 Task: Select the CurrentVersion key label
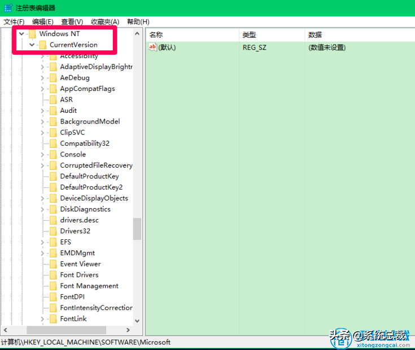(73, 45)
